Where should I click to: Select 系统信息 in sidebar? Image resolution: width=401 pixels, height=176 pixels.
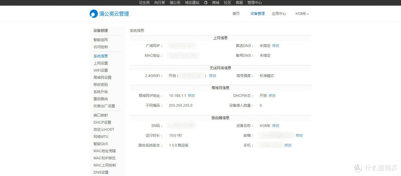click(x=101, y=56)
